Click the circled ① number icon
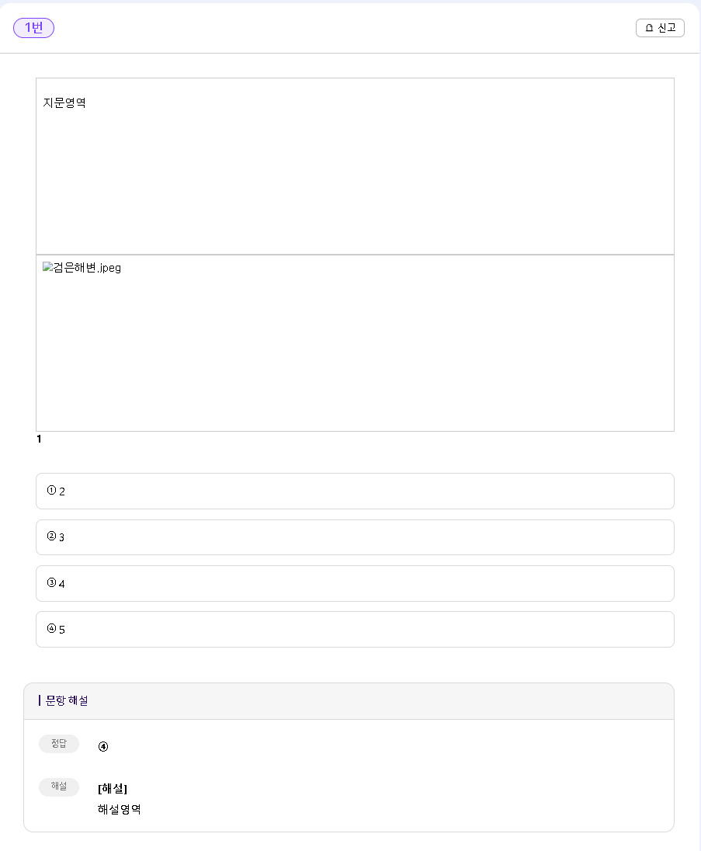Screen dimensions: 701x851 pos(51,490)
